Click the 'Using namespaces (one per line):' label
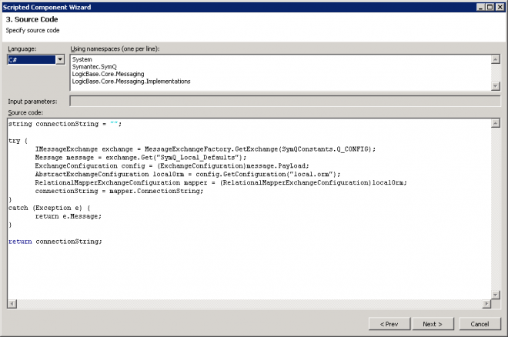 pos(115,49)
